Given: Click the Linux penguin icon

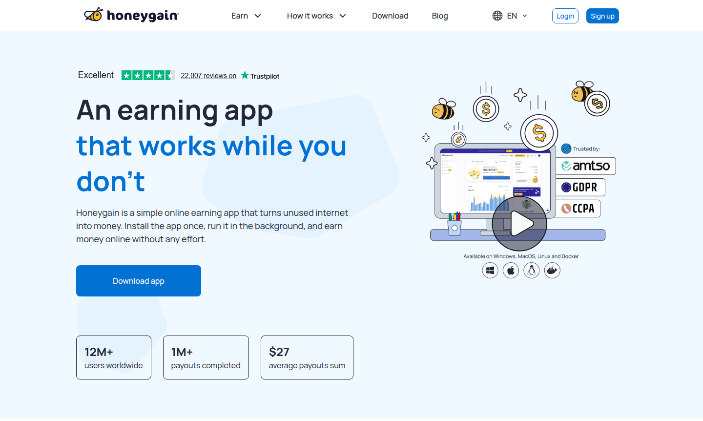Looking at the screenshot, I should [531, 270].
